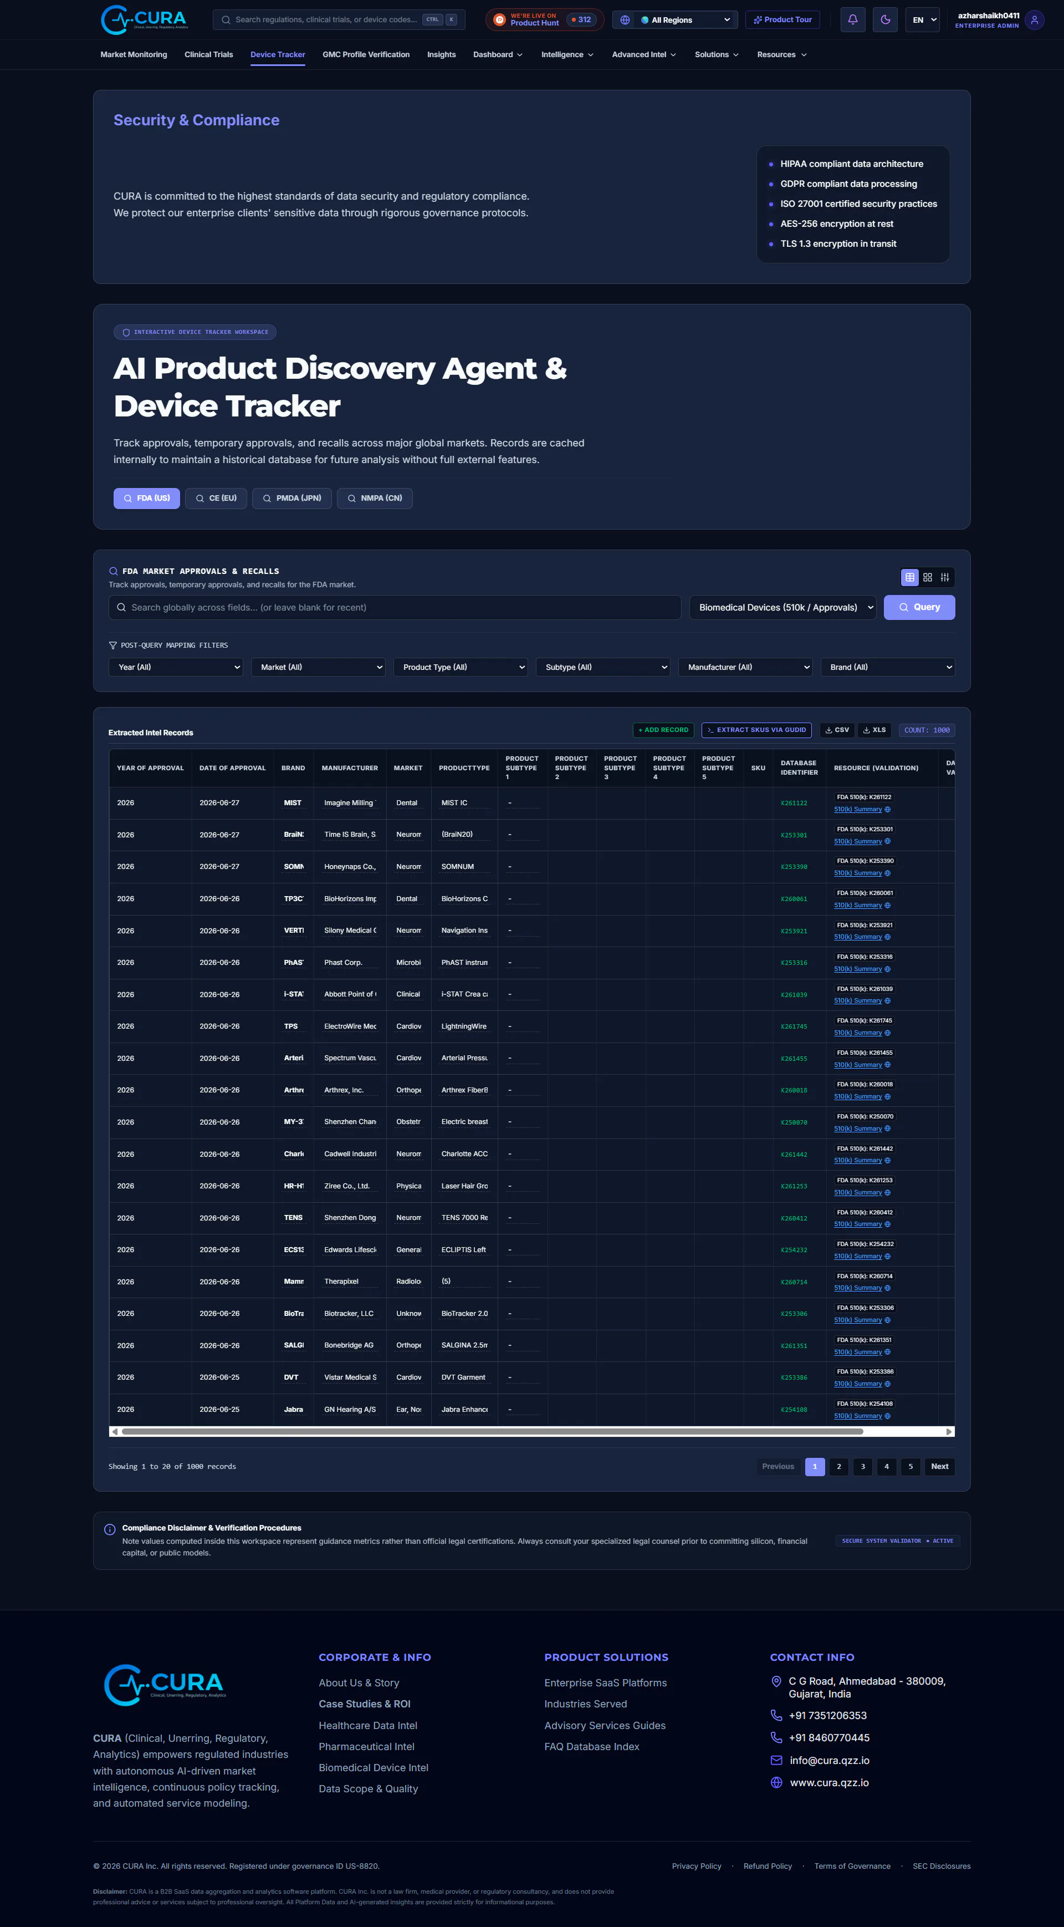Viewport: 1064px width, 1927px height.
Task: Go to page 2 of records
Action: tap(839, 1466)
